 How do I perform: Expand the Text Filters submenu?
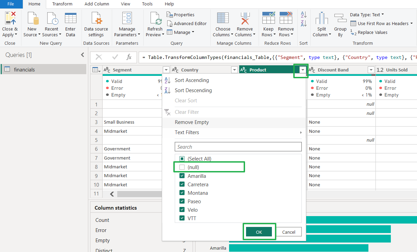301,132
